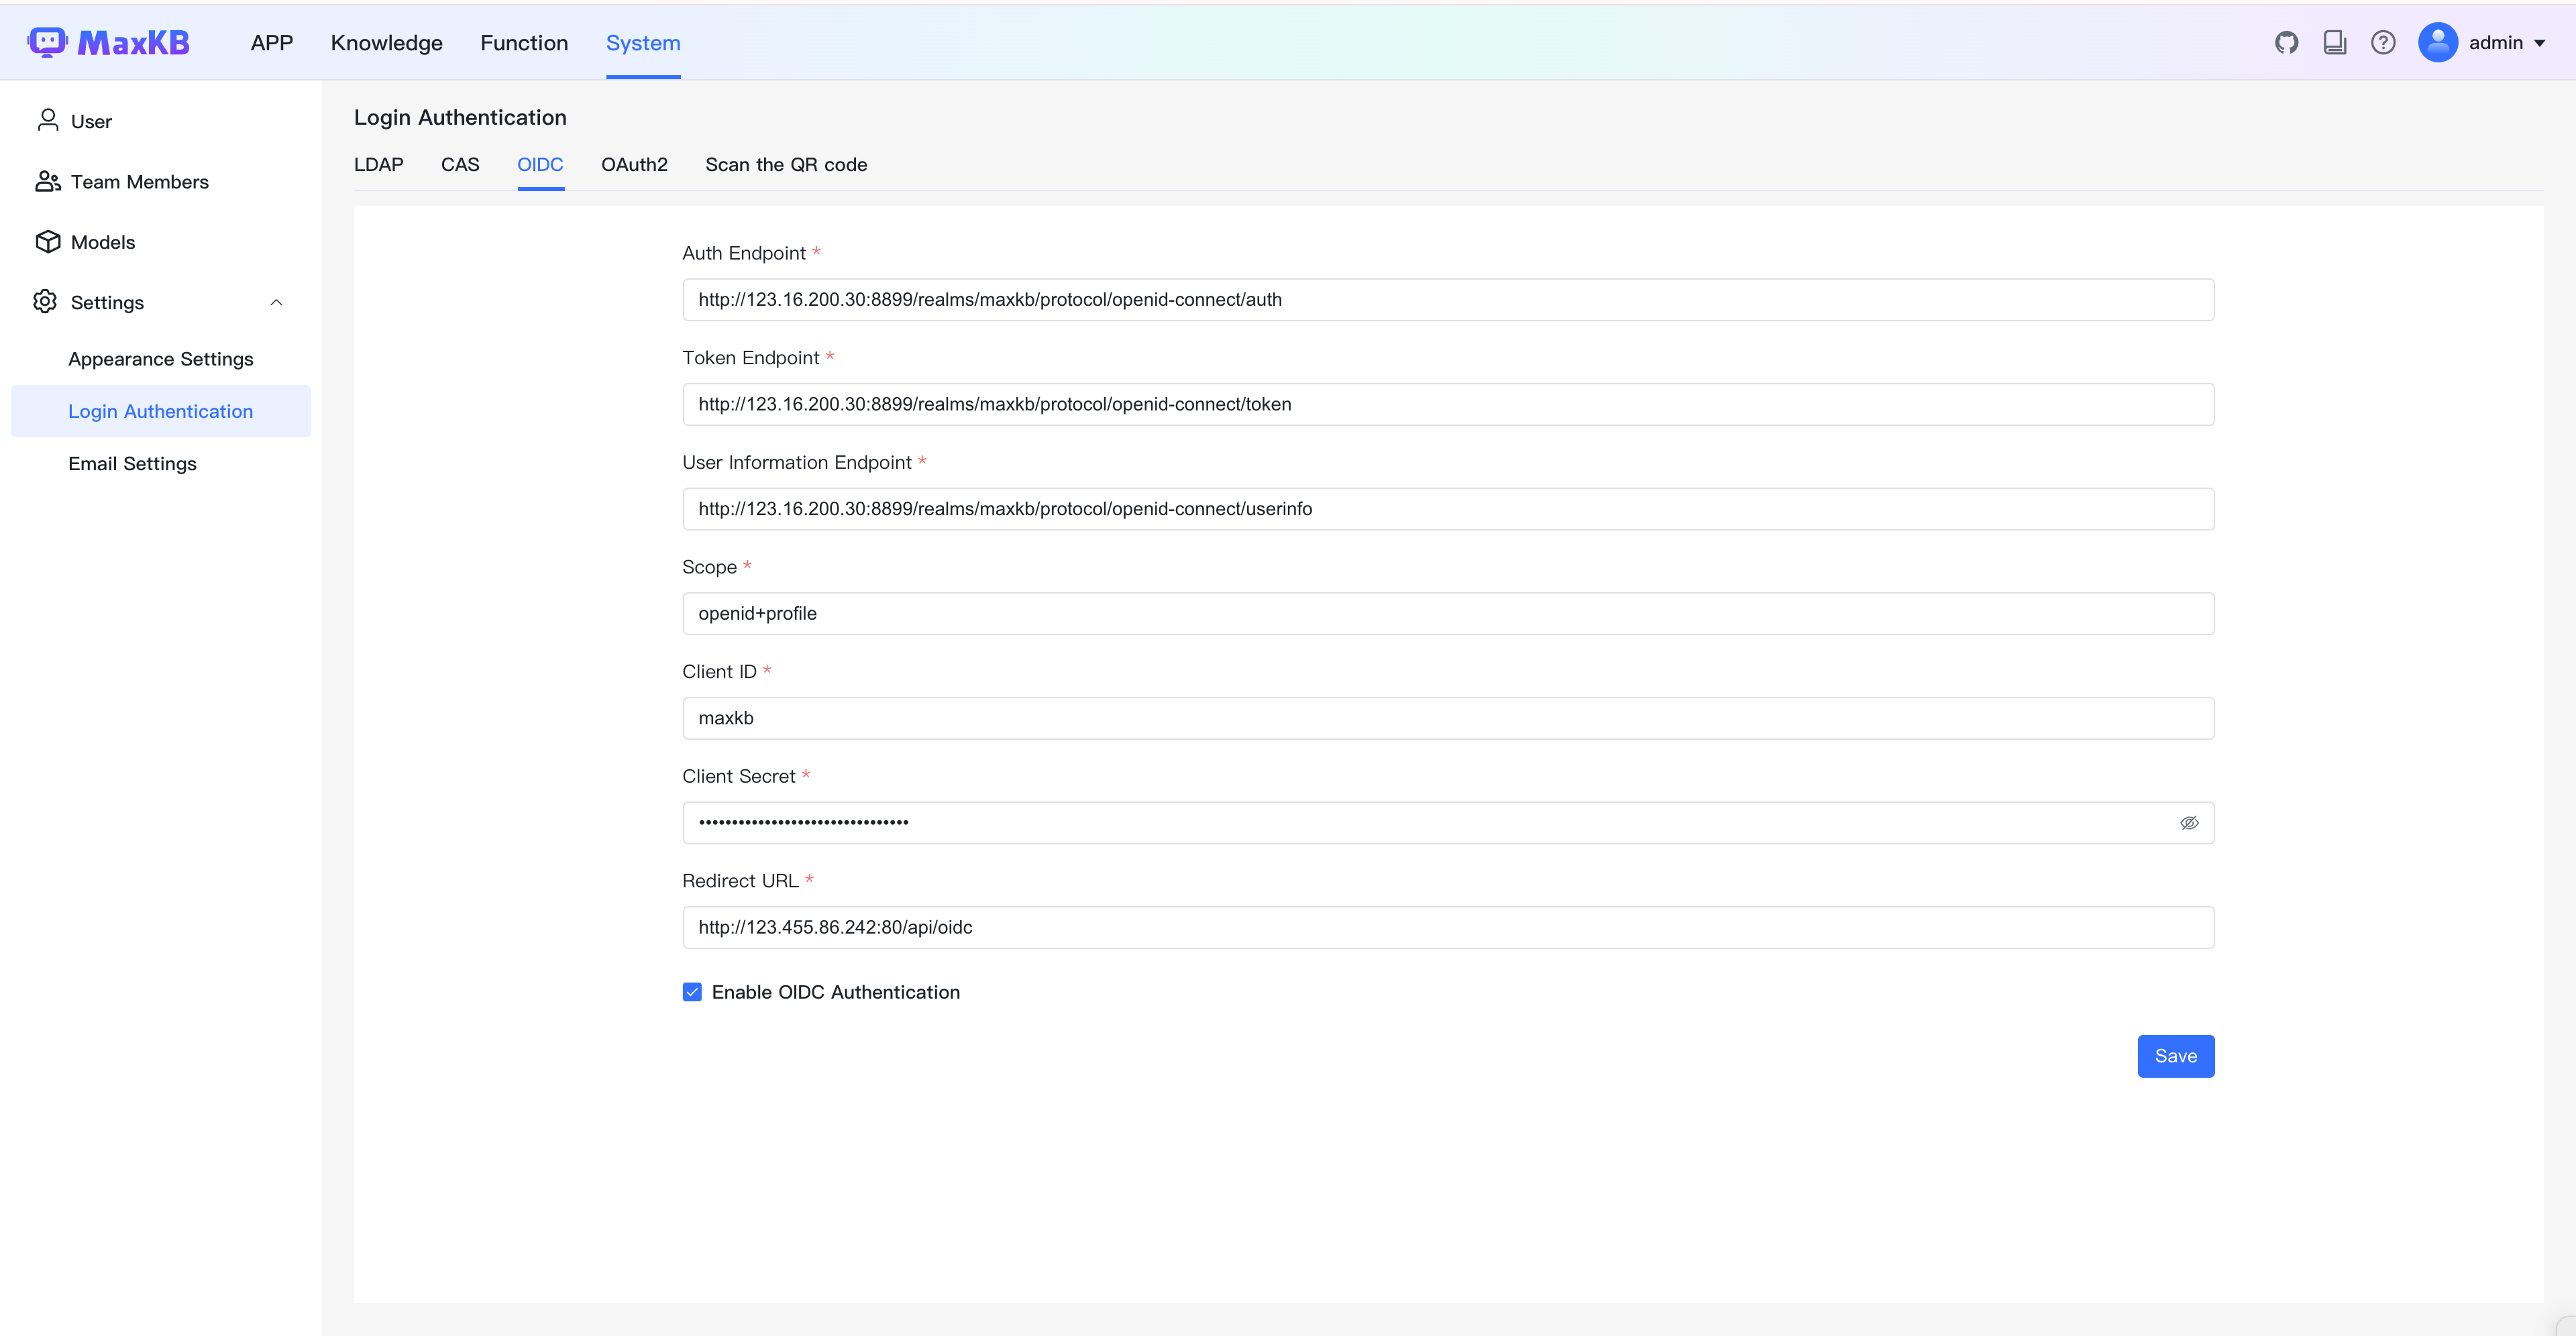Click the Auth Endpoint input field

(x=1448, y=300)
